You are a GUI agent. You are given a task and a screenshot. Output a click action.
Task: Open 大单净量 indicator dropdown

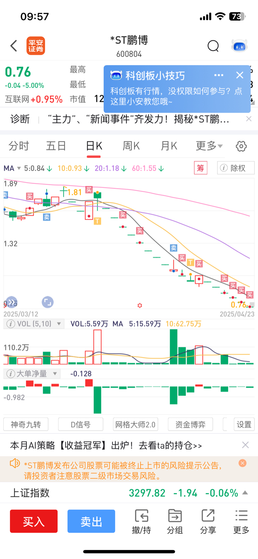click(x=55, y=374)
